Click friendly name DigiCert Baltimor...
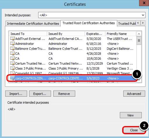 (120, 49)
